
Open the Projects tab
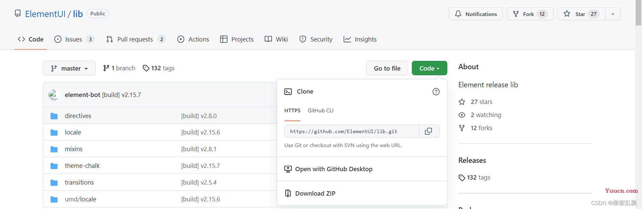237,39
